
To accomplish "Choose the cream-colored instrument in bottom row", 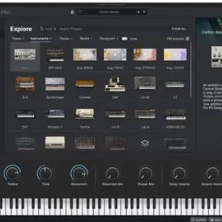I will click(x=55, y=143).
